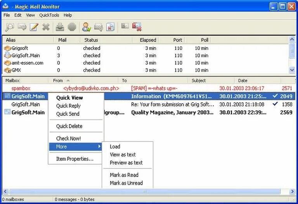Screen dimensions: 298x204
Task: Click the message list scroll right arrow
Action: [292, 192]
